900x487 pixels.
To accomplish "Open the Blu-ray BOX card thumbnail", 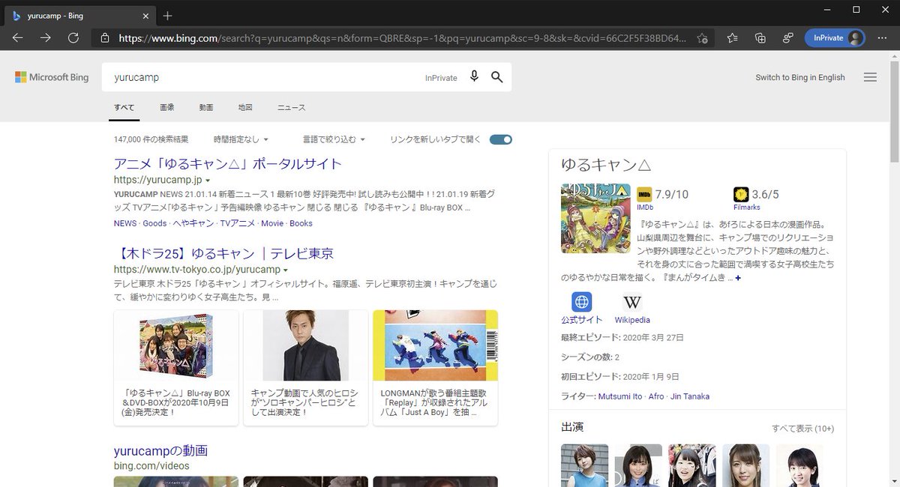I will pos(176,346).
